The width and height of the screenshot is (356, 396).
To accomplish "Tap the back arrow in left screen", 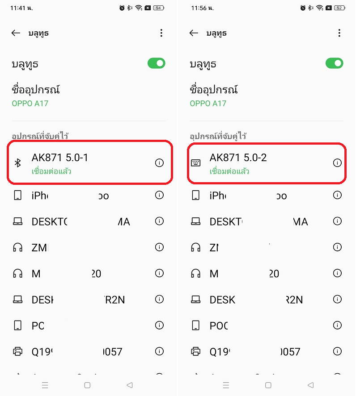I will (16, 33).
